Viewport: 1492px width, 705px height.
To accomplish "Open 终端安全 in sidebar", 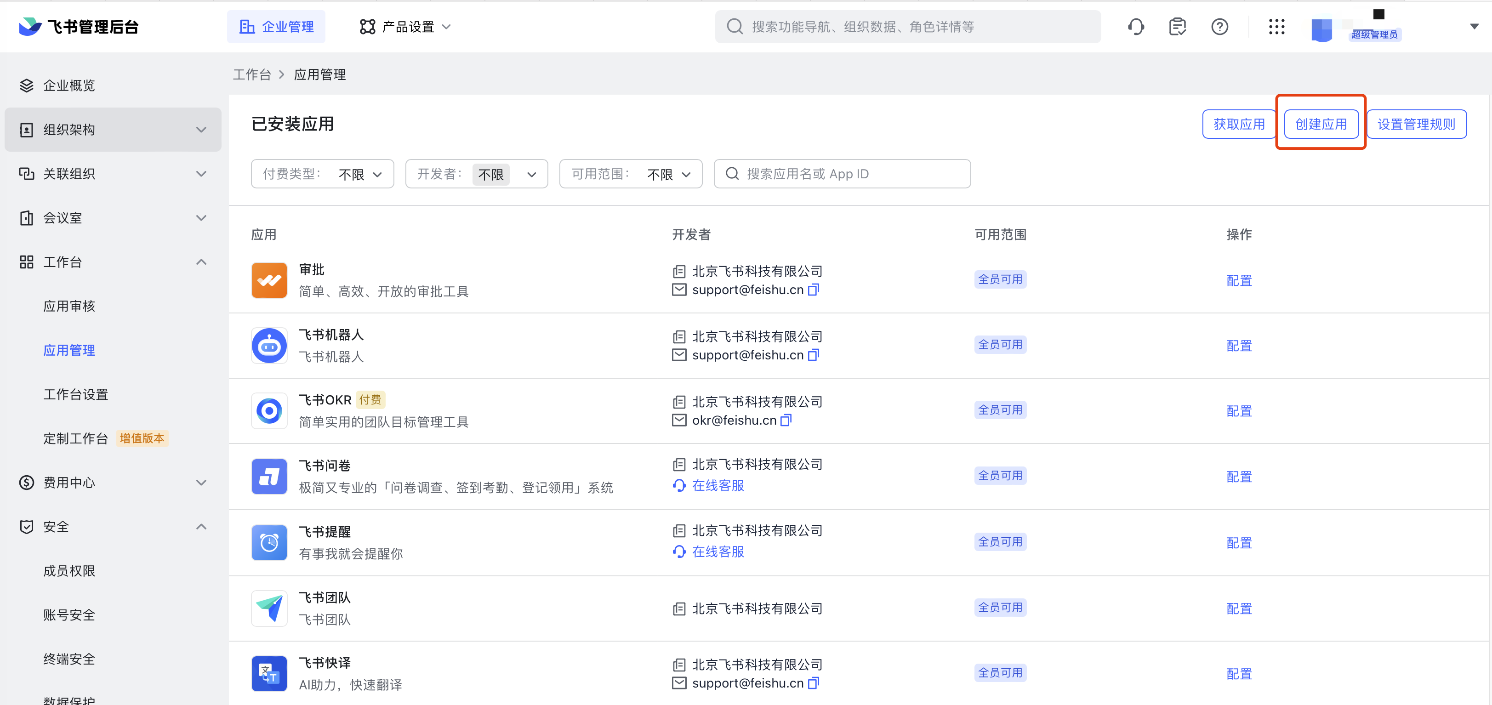I will (x=69, y=659).
